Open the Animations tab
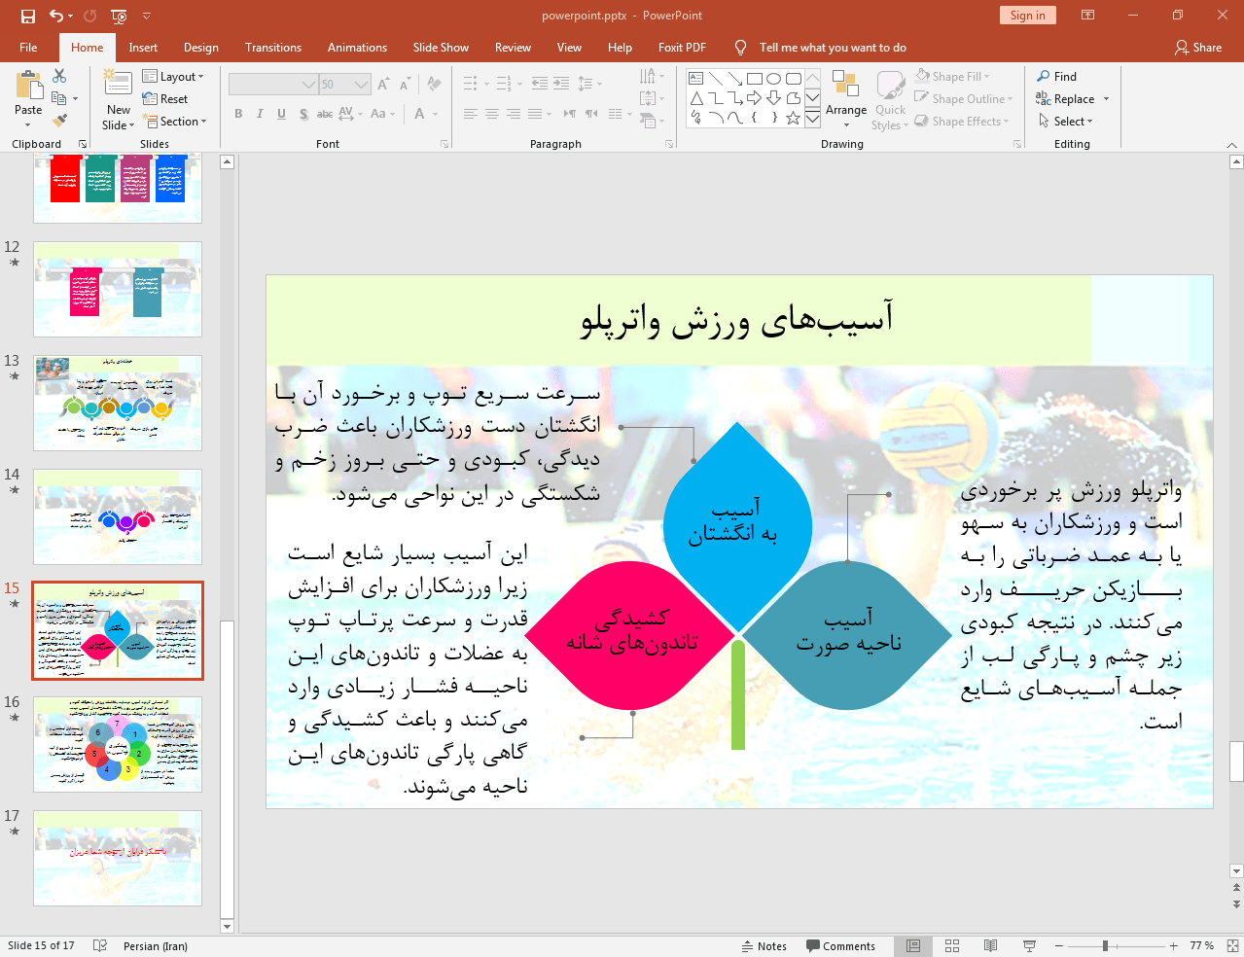Image resolution: width=1244 pixels, height=957 pixels. (357, 48)
